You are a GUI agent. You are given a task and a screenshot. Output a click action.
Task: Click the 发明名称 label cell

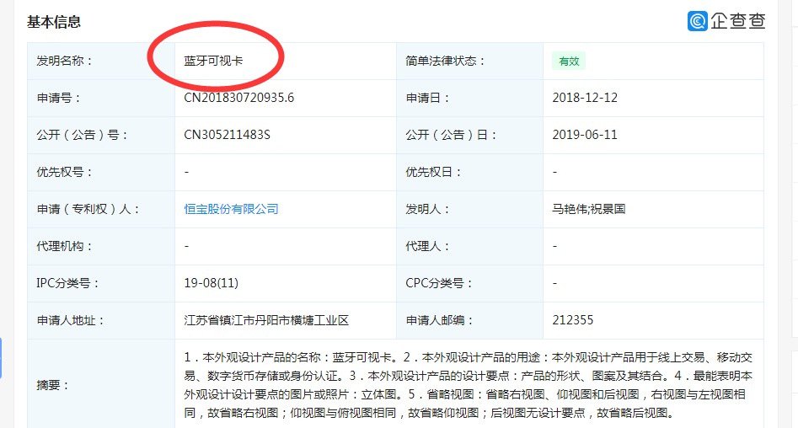(101, 61)
